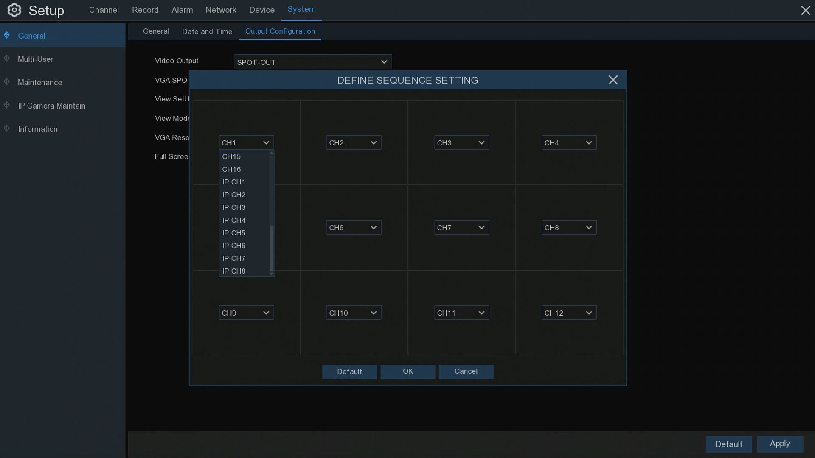This screenshot has height=458, width=815.
Task: Click diamond icon beside Multi-User
Action: click(x=7, y=59)
